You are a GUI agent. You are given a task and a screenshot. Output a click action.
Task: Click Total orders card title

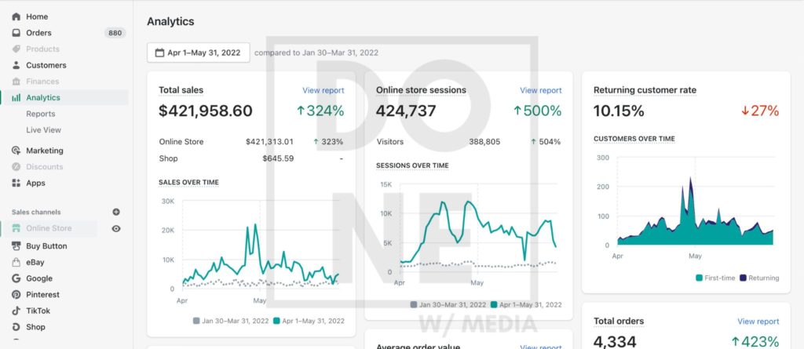619,322
